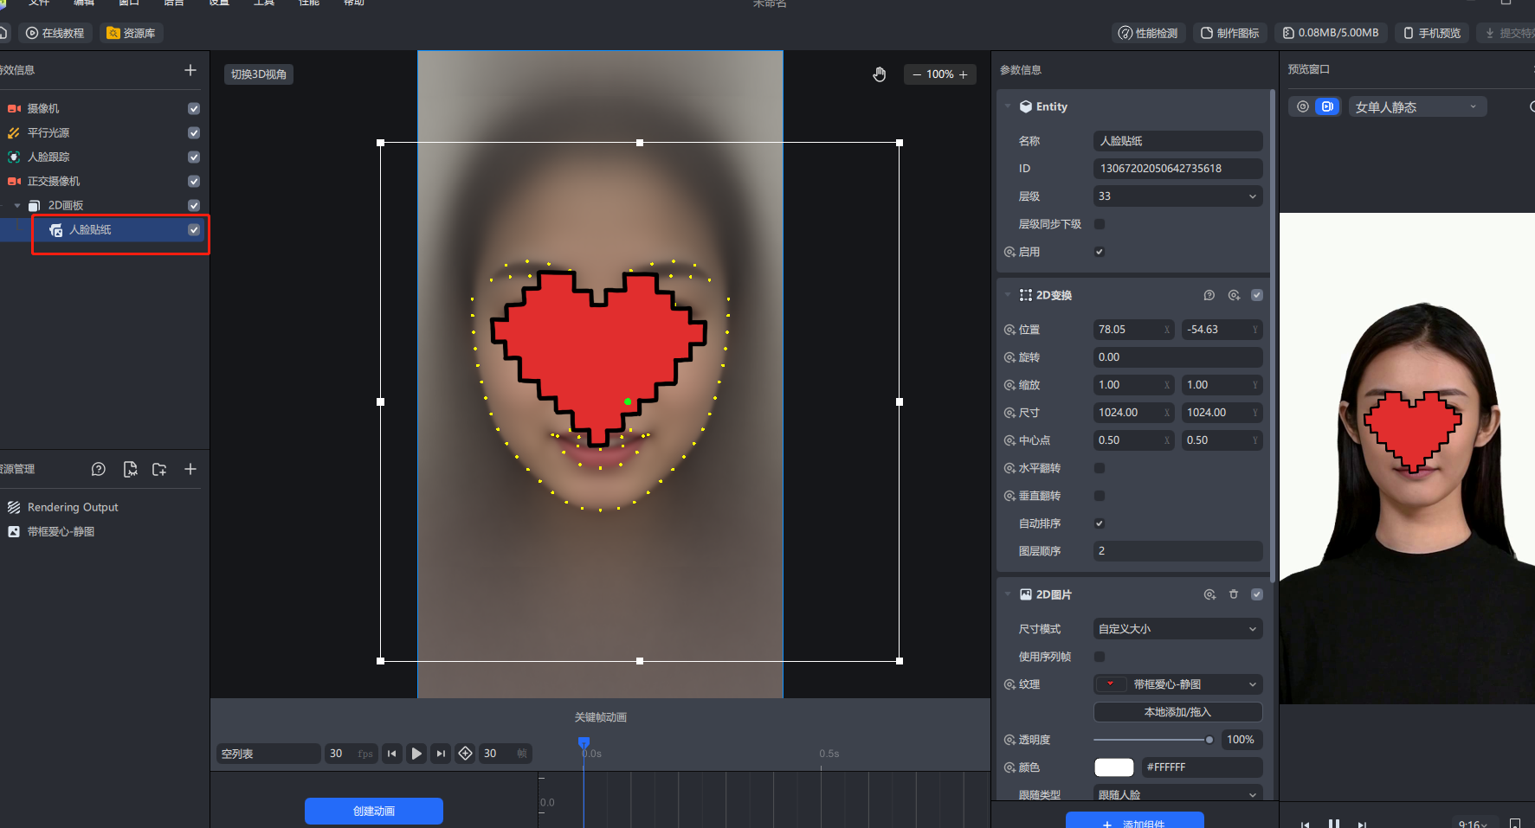Select the 平行光源 light item
1535x828 pixels.
[48, 132]
